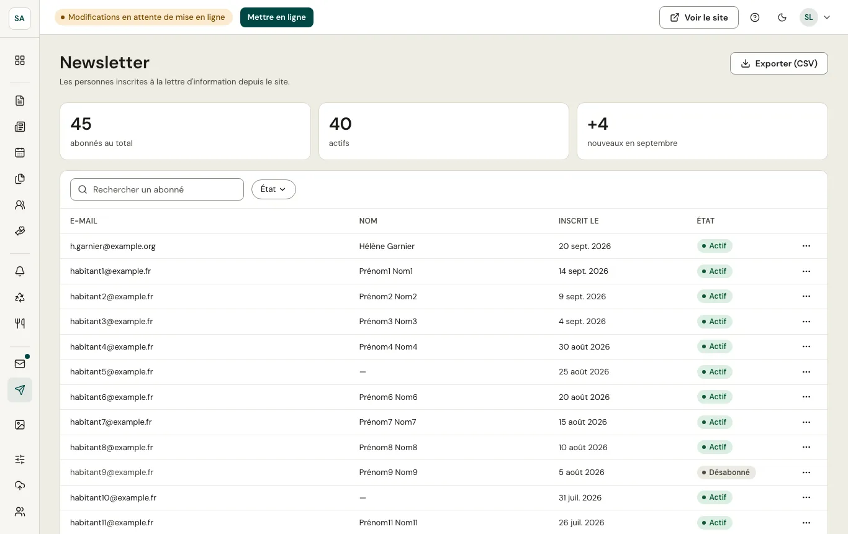Open actions menu for habitant1@example.fr

pyautogui.click(x=806, y=271)
